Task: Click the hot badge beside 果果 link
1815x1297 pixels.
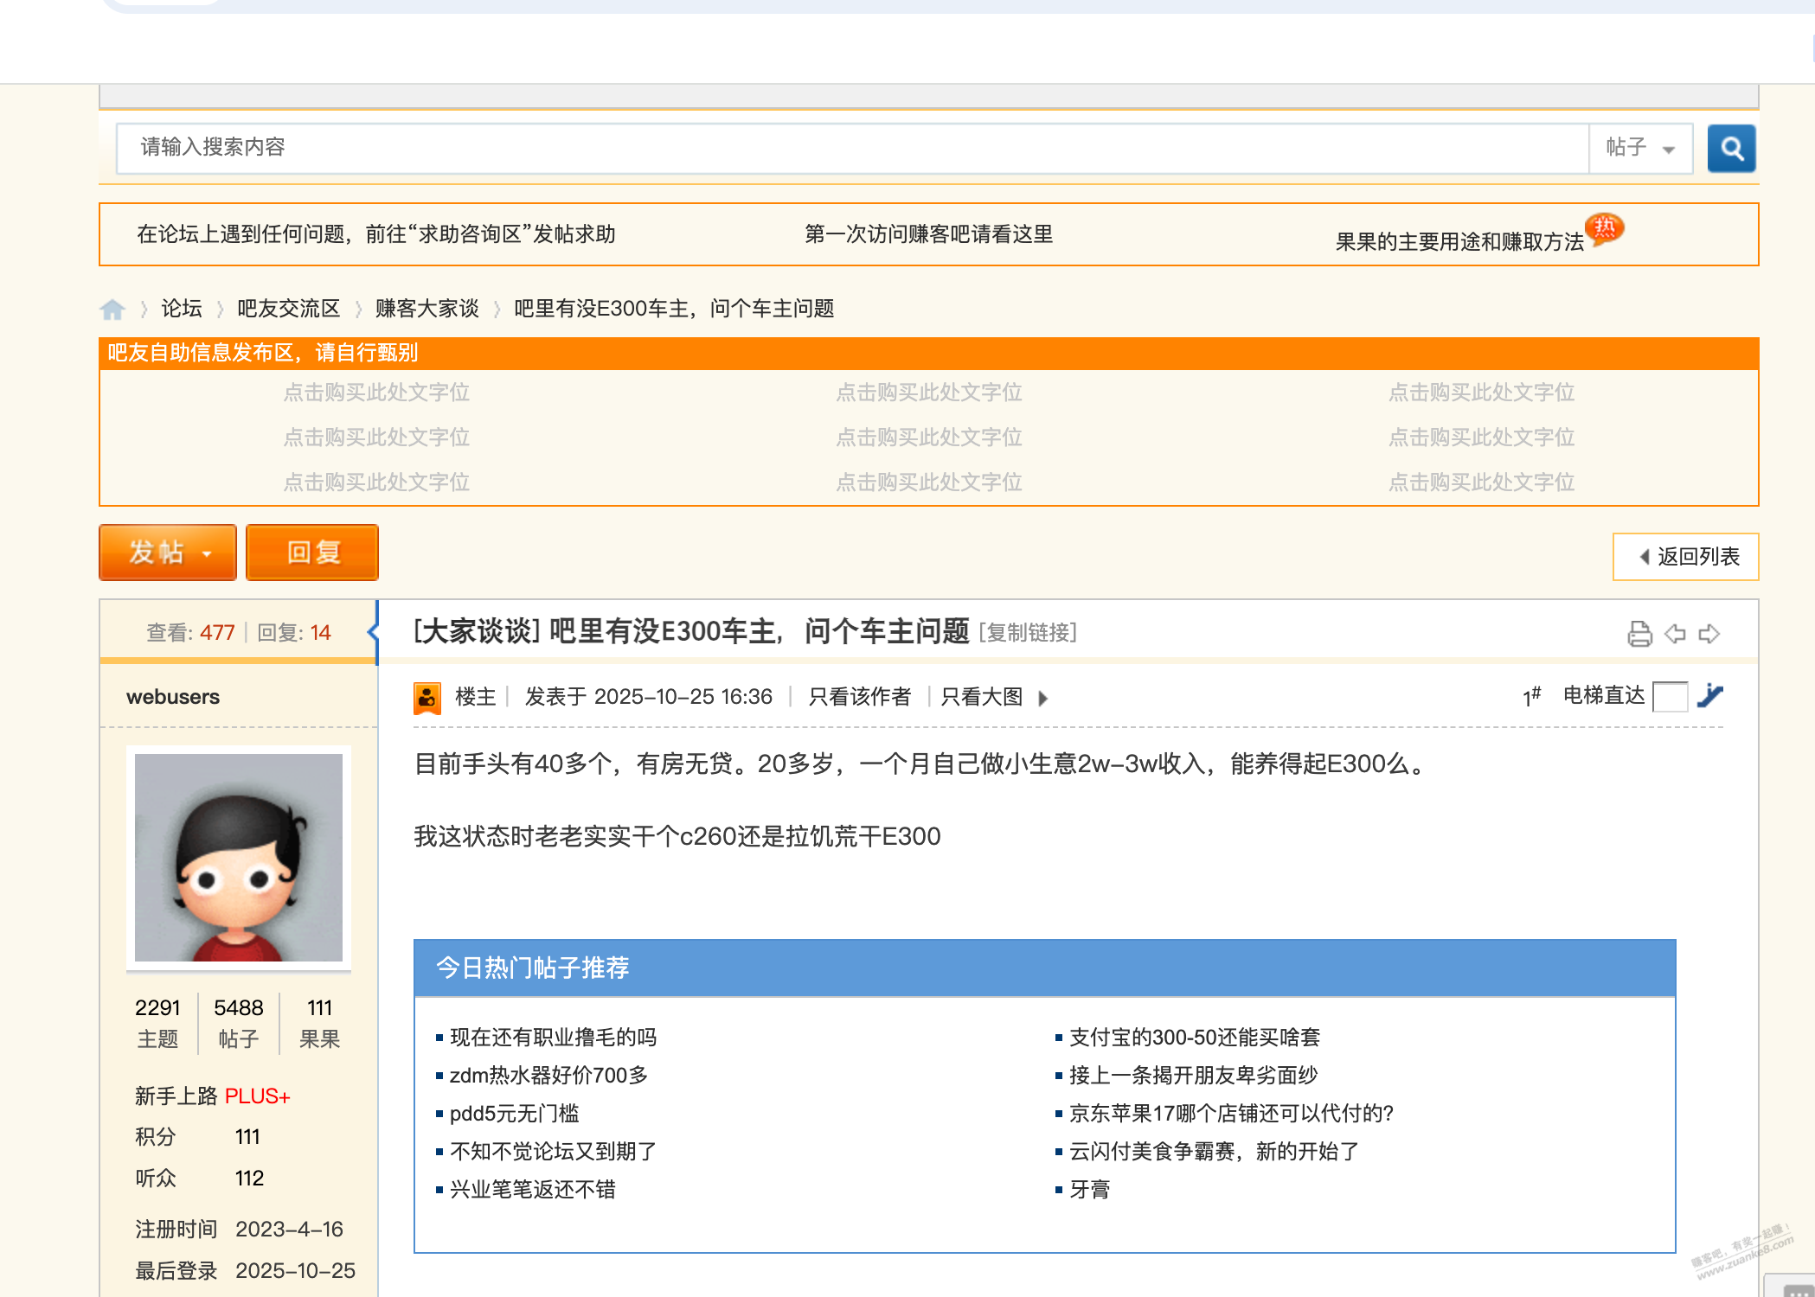Action: [x=1604, y=229]
